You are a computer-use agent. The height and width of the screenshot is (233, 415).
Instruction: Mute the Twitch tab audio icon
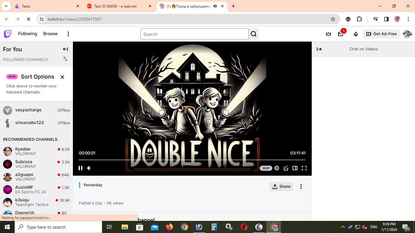(215, 6)
